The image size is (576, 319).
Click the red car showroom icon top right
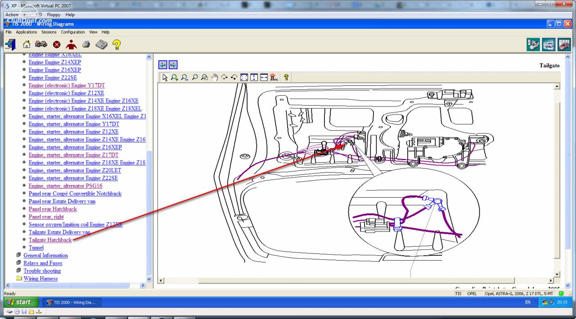click(x=564, y=44)
